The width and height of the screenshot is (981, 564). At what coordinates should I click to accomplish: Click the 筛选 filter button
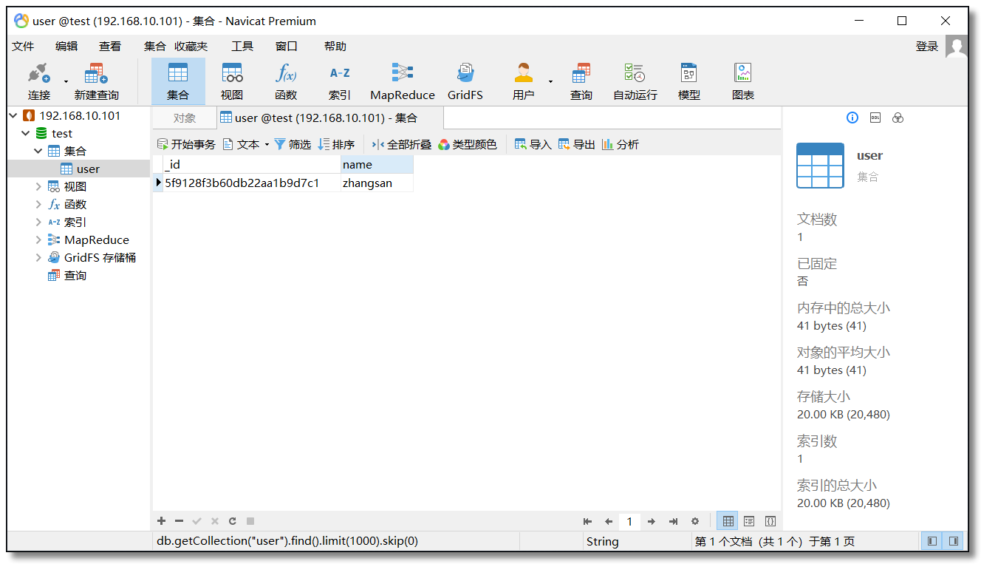coord(293,145)
